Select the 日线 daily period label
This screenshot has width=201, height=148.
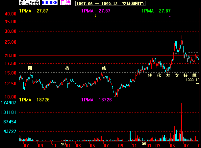pos(66,3)
